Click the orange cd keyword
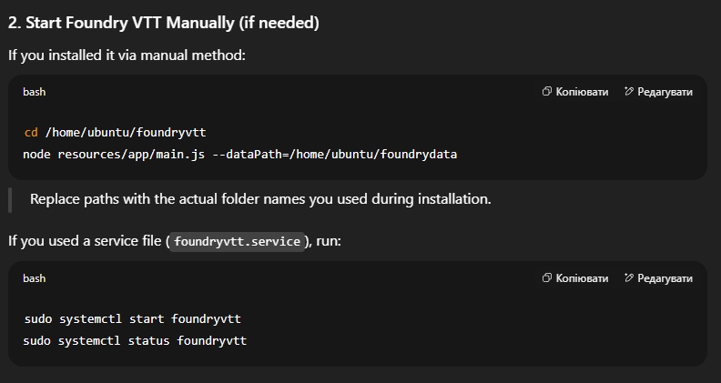Viewport: 721px width, 383px height. pyautogui.click(x=31, y=133)
